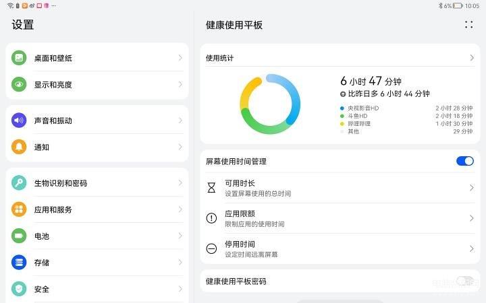Image resolution: width=486 pixels, height=303 pixels.
Task: Expand 使用统计 with its chevron arrow
Action: 472,58
